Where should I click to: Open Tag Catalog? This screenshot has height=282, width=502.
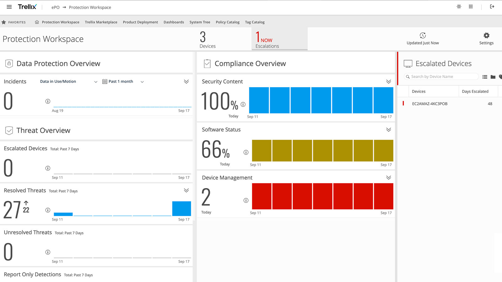pyautogui.click(x=255, y=22)
